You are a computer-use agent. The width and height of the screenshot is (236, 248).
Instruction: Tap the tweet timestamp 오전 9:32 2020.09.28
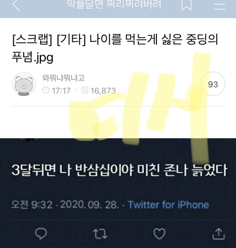pyautogui.click(x=65, y=205)
